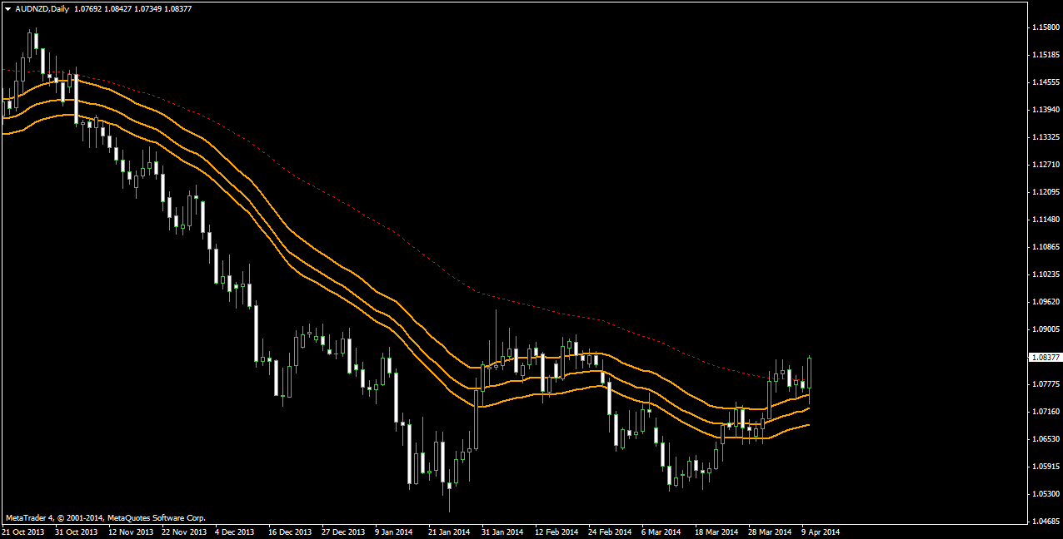Click the 24 Feb 2014 date label

coord(610,532)
